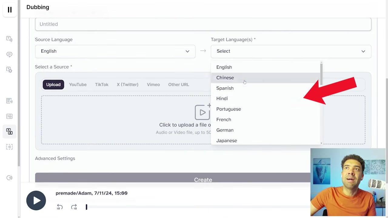
Task: Switch to the YouTube source tab
Action: (78, 84)
